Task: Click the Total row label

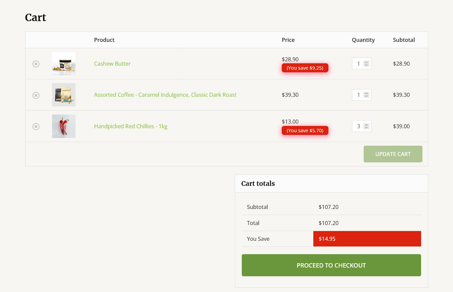Action: click(x=253, y=223)
